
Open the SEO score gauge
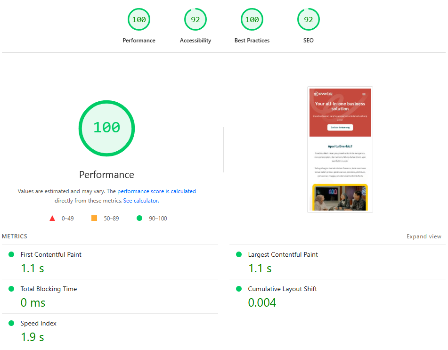(x=309, y=20)
